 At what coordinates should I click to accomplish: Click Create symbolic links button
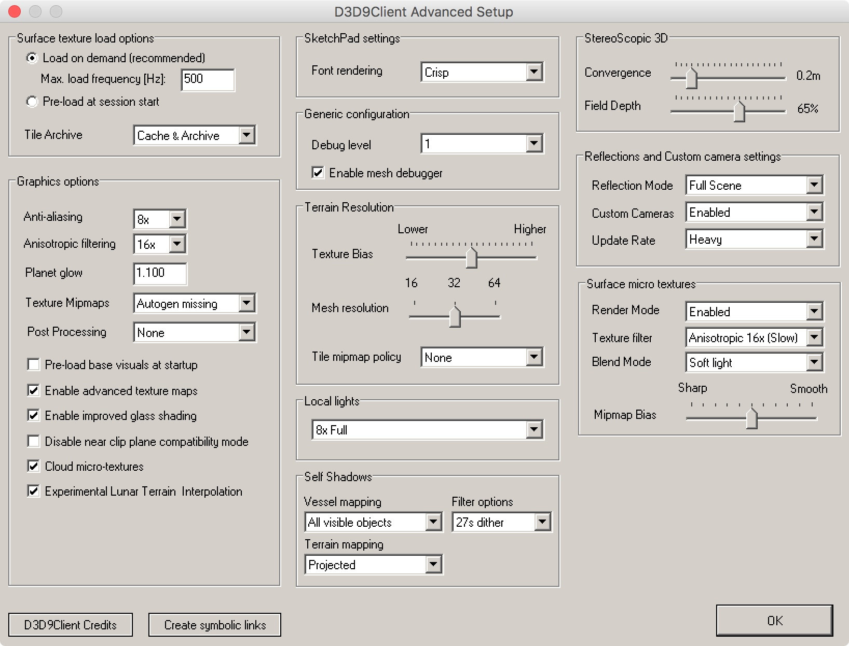215,625
